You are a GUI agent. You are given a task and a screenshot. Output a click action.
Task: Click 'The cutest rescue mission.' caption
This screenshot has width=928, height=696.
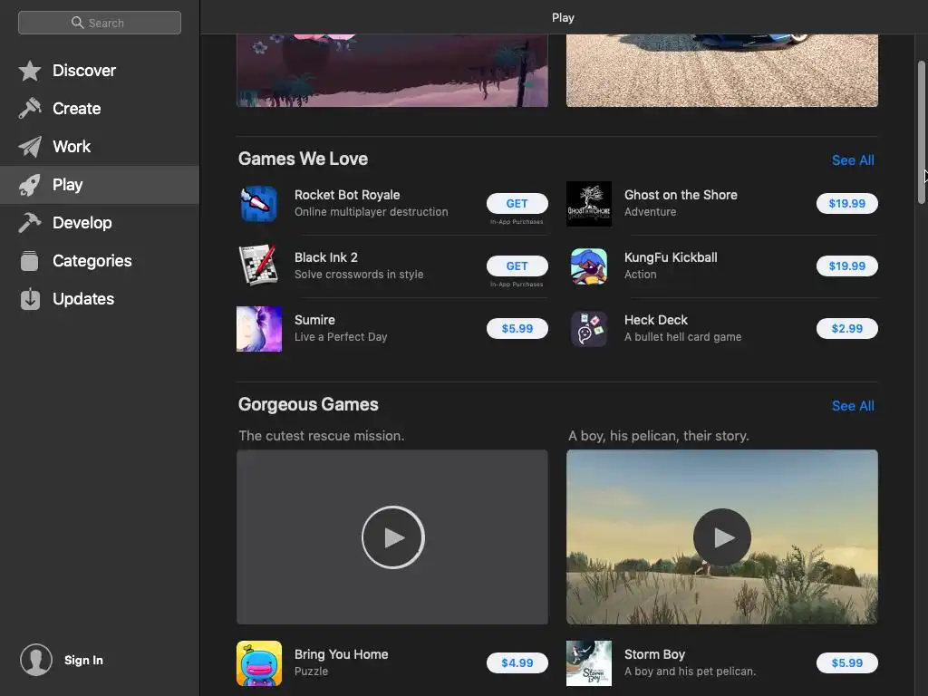(x=322, y=436)
